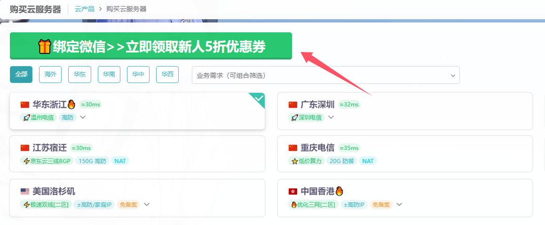Choose the 广东深圳 region card
The height and width of the screenshot is (225, 545).
(x=405, y=111)
